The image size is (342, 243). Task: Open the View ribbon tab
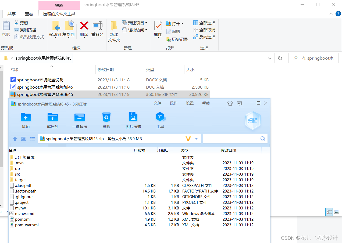[29, 14]
